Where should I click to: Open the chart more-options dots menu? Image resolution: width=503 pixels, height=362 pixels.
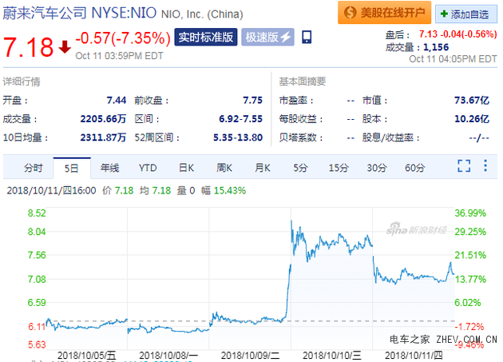pos(485,165)
